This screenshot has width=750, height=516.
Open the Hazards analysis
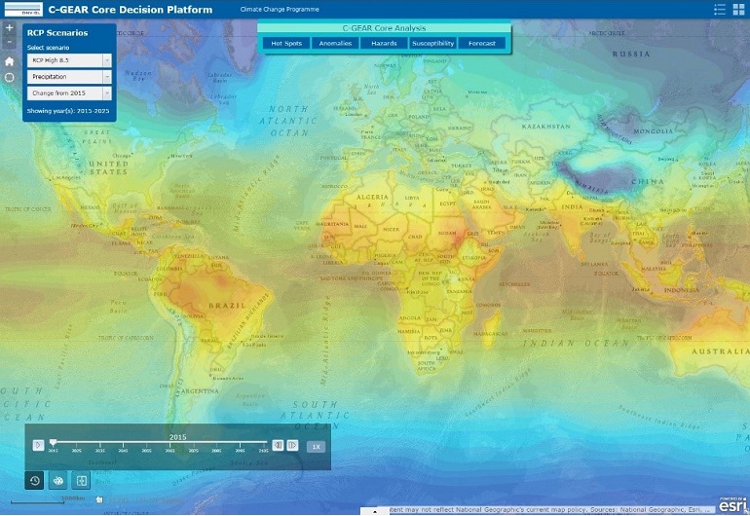click(384, 44)
